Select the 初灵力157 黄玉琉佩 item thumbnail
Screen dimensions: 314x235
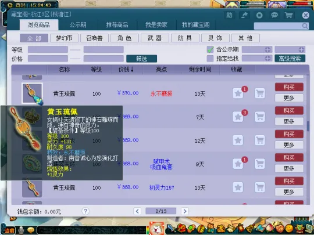(32, 187)
